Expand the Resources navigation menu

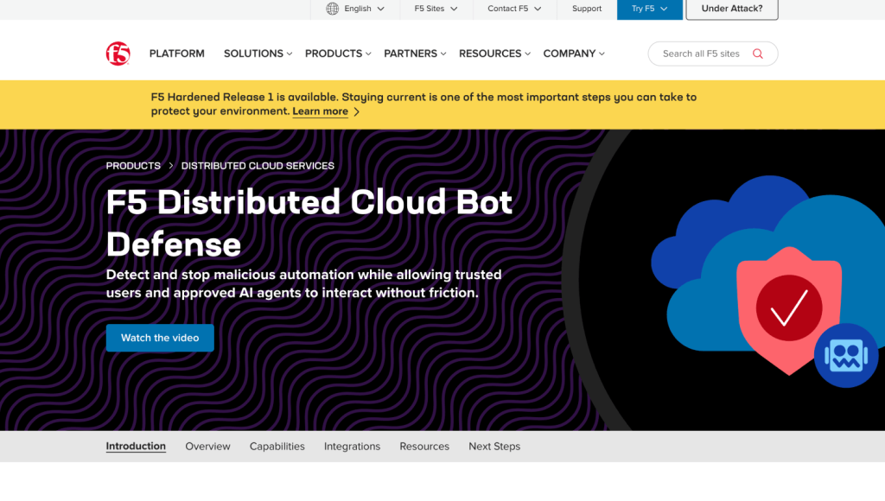[494, 54]
